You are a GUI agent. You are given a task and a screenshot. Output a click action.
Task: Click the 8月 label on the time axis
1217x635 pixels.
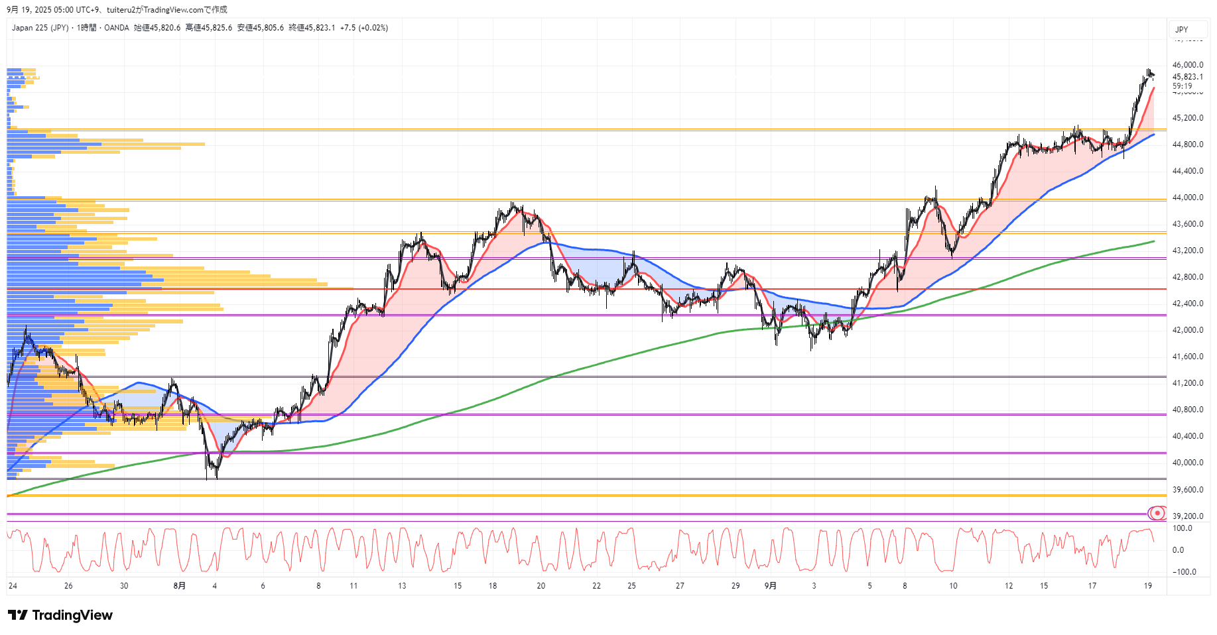pyautogui.click(x=179, y=586)
